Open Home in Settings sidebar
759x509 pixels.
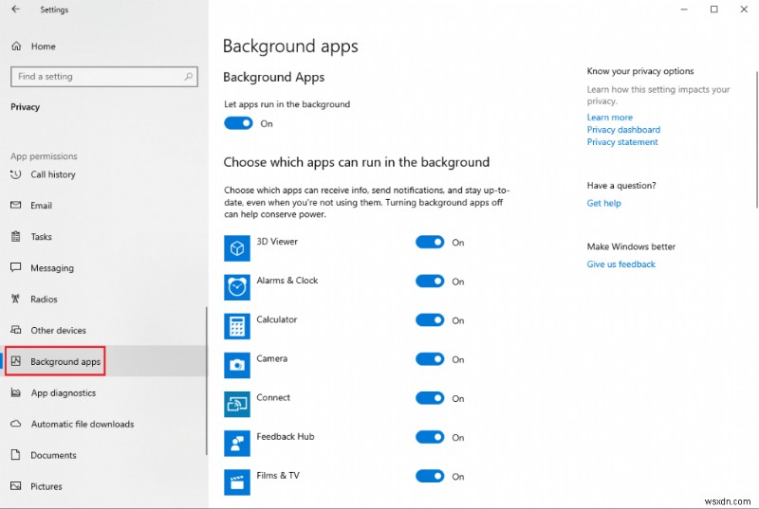(x=103, y=46)
